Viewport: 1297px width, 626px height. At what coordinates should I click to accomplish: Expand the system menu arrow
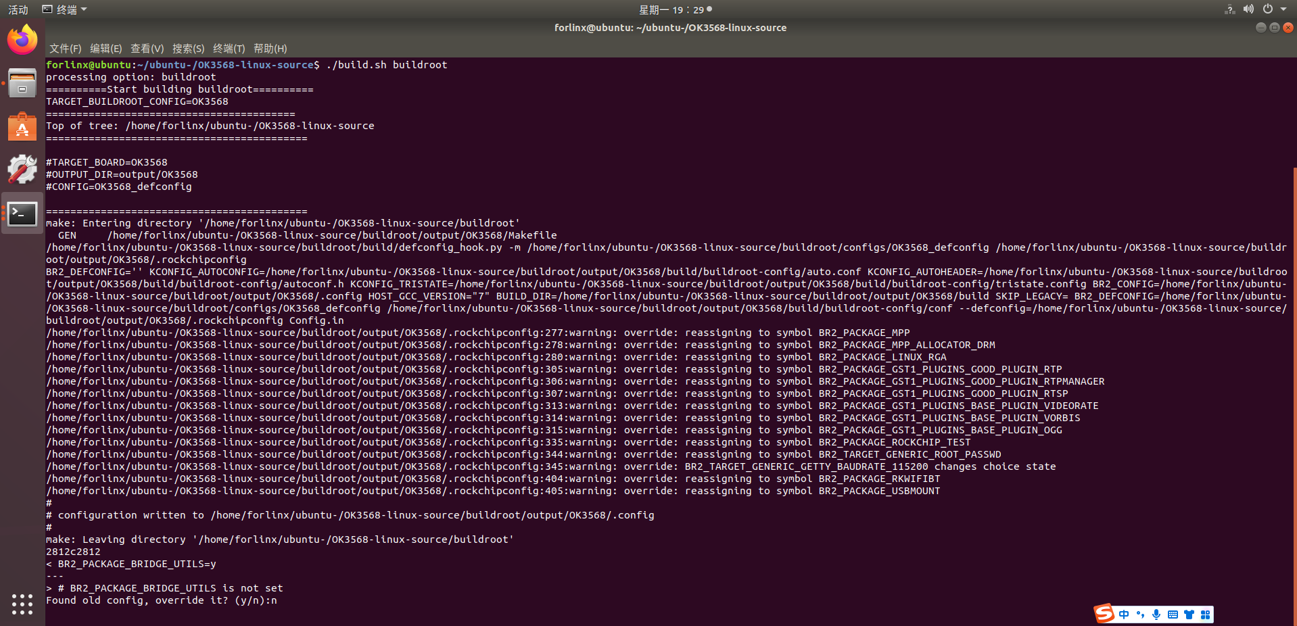(x=1283, y=9)
